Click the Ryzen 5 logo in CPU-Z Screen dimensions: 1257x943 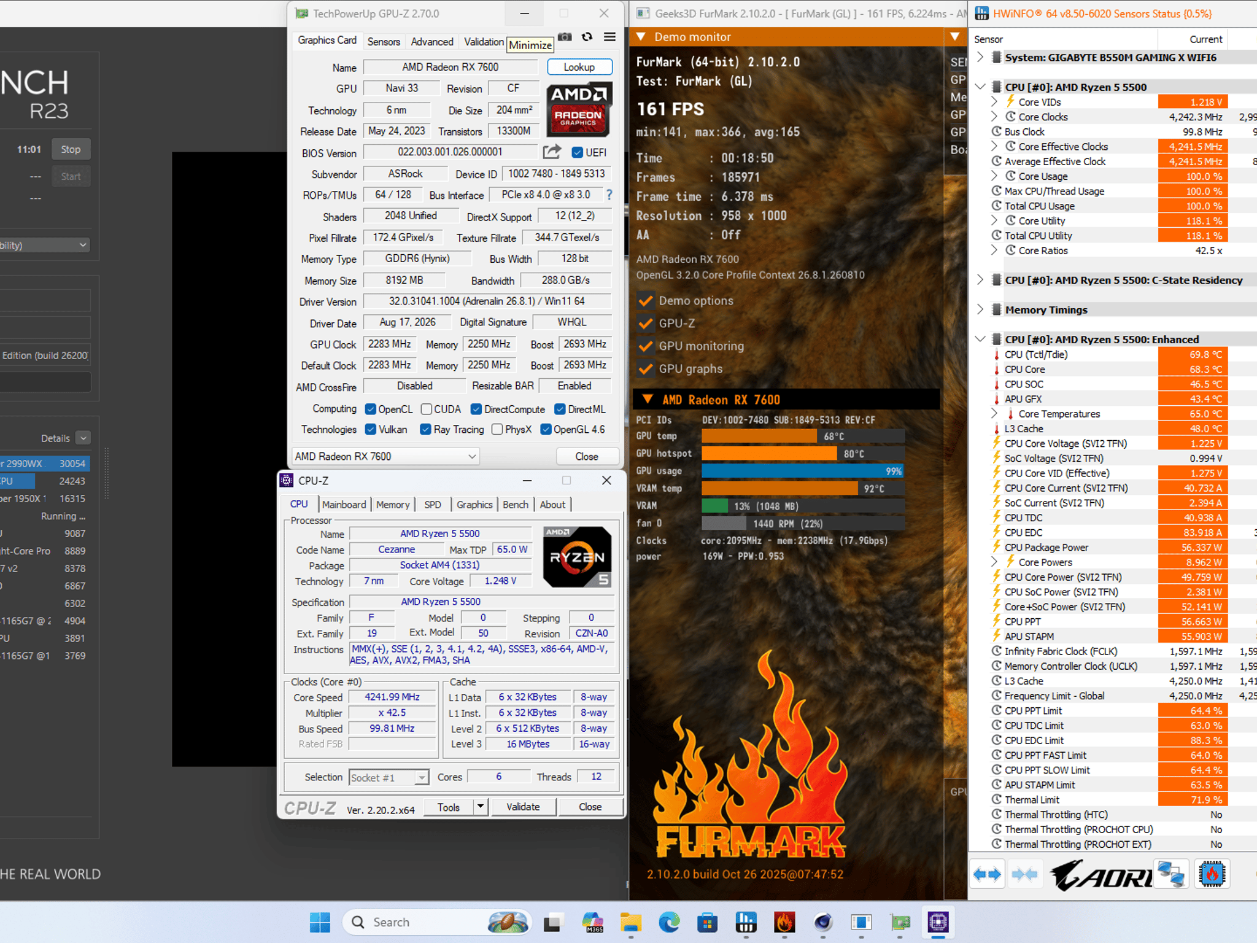577,557
